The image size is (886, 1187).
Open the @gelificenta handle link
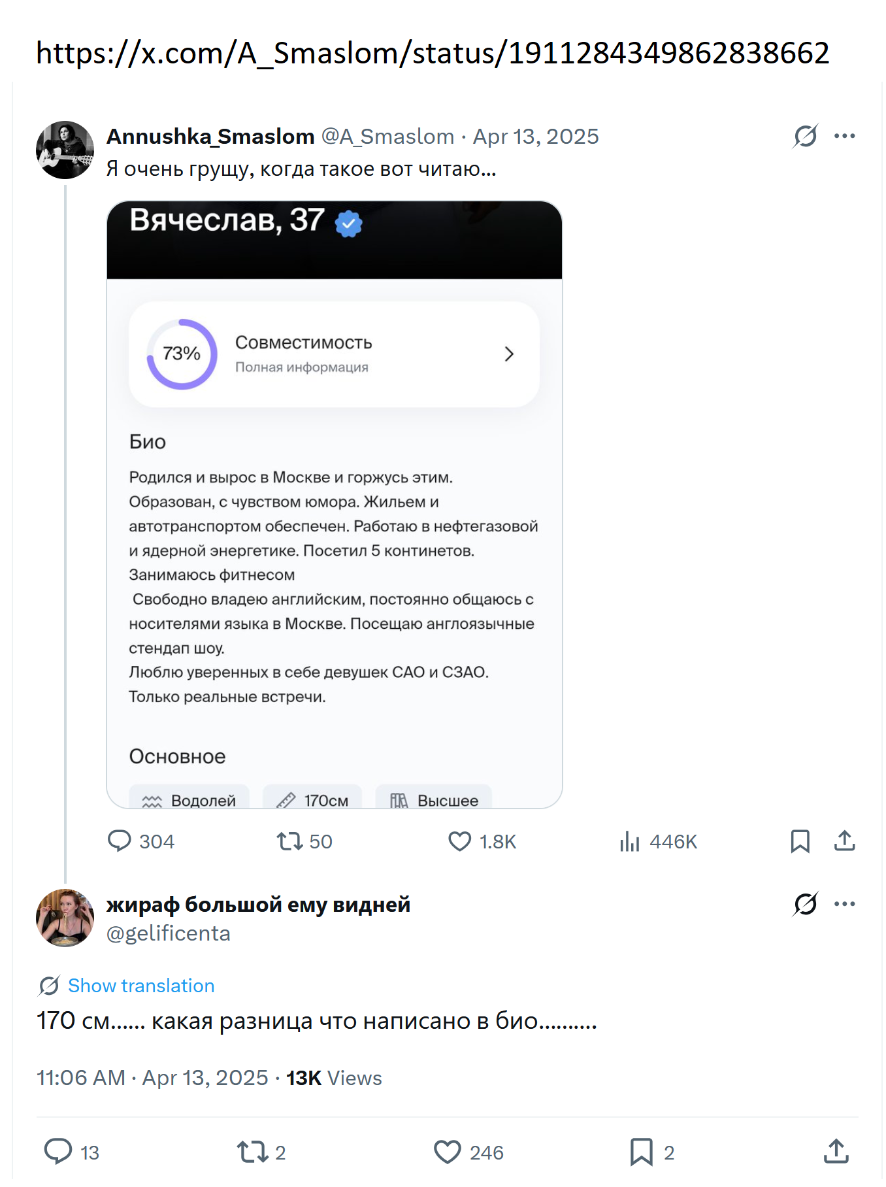pos(169,933)
